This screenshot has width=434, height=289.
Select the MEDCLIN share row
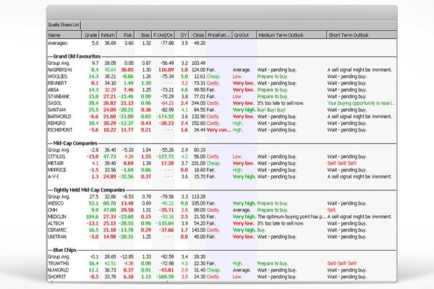(221, 217)
